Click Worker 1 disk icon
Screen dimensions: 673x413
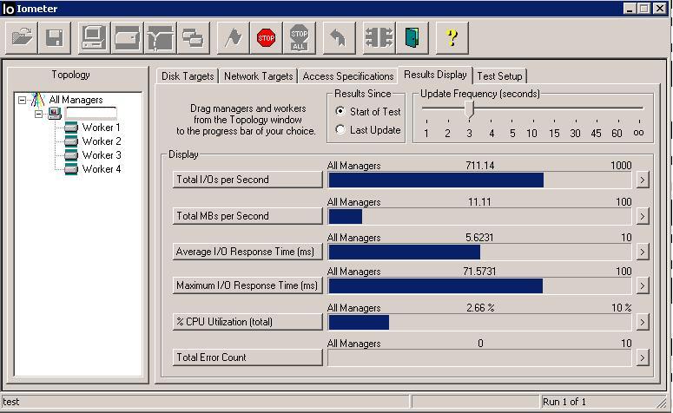pyautogui.click(x=71, y=128)
